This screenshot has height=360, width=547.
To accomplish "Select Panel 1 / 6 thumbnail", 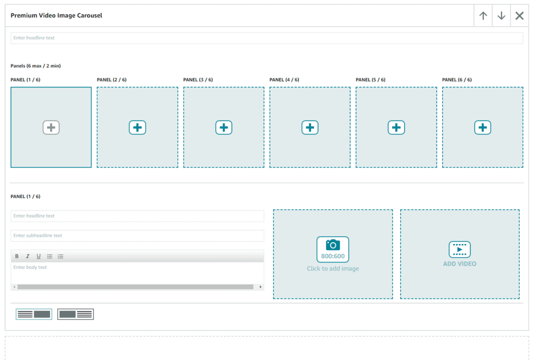I will point(51,127).
